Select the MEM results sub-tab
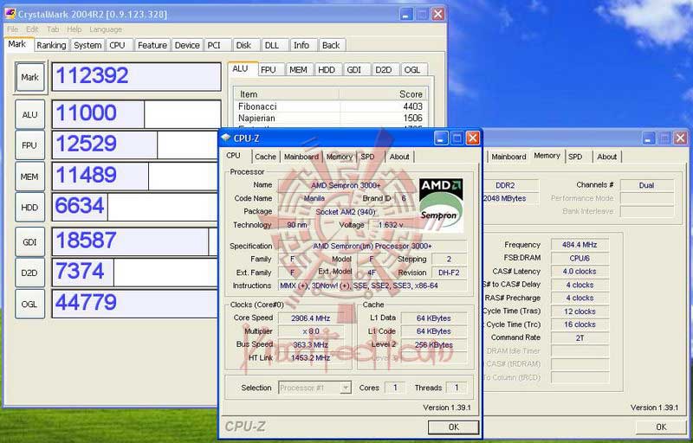 [x=298, y=70]
